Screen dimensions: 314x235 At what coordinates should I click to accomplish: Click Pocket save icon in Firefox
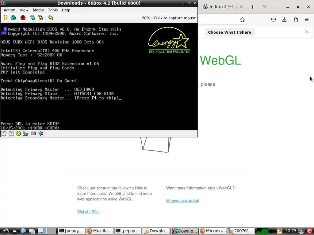pyautogui.click(x=273, y=20)
